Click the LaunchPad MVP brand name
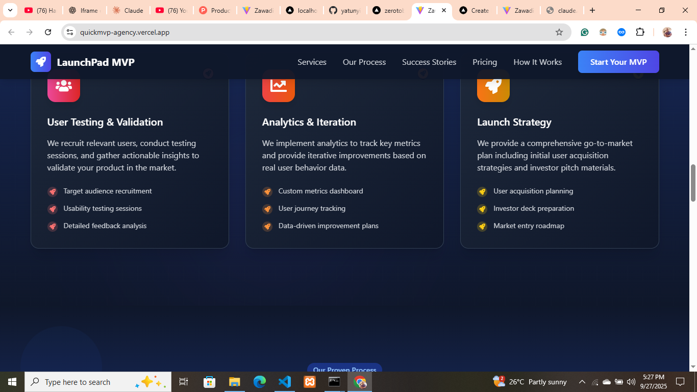Viewport: 697px width, 392px height. [x=96, y=62]
